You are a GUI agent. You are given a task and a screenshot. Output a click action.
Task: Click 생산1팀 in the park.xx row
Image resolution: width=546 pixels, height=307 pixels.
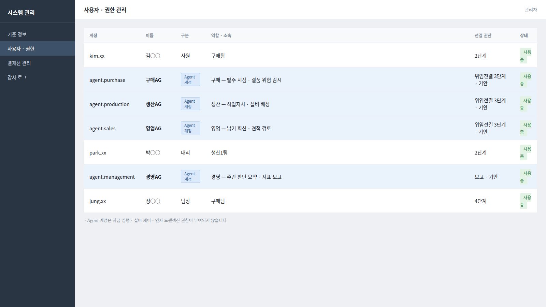[219, 152]
